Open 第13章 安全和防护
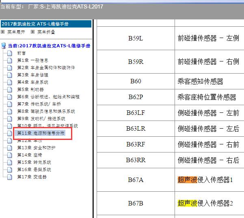 click(36, 148)
